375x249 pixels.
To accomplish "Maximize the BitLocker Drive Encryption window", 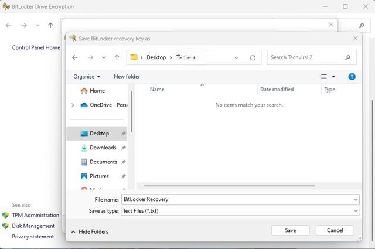I will pyautogui.click(x=345, y=6).
